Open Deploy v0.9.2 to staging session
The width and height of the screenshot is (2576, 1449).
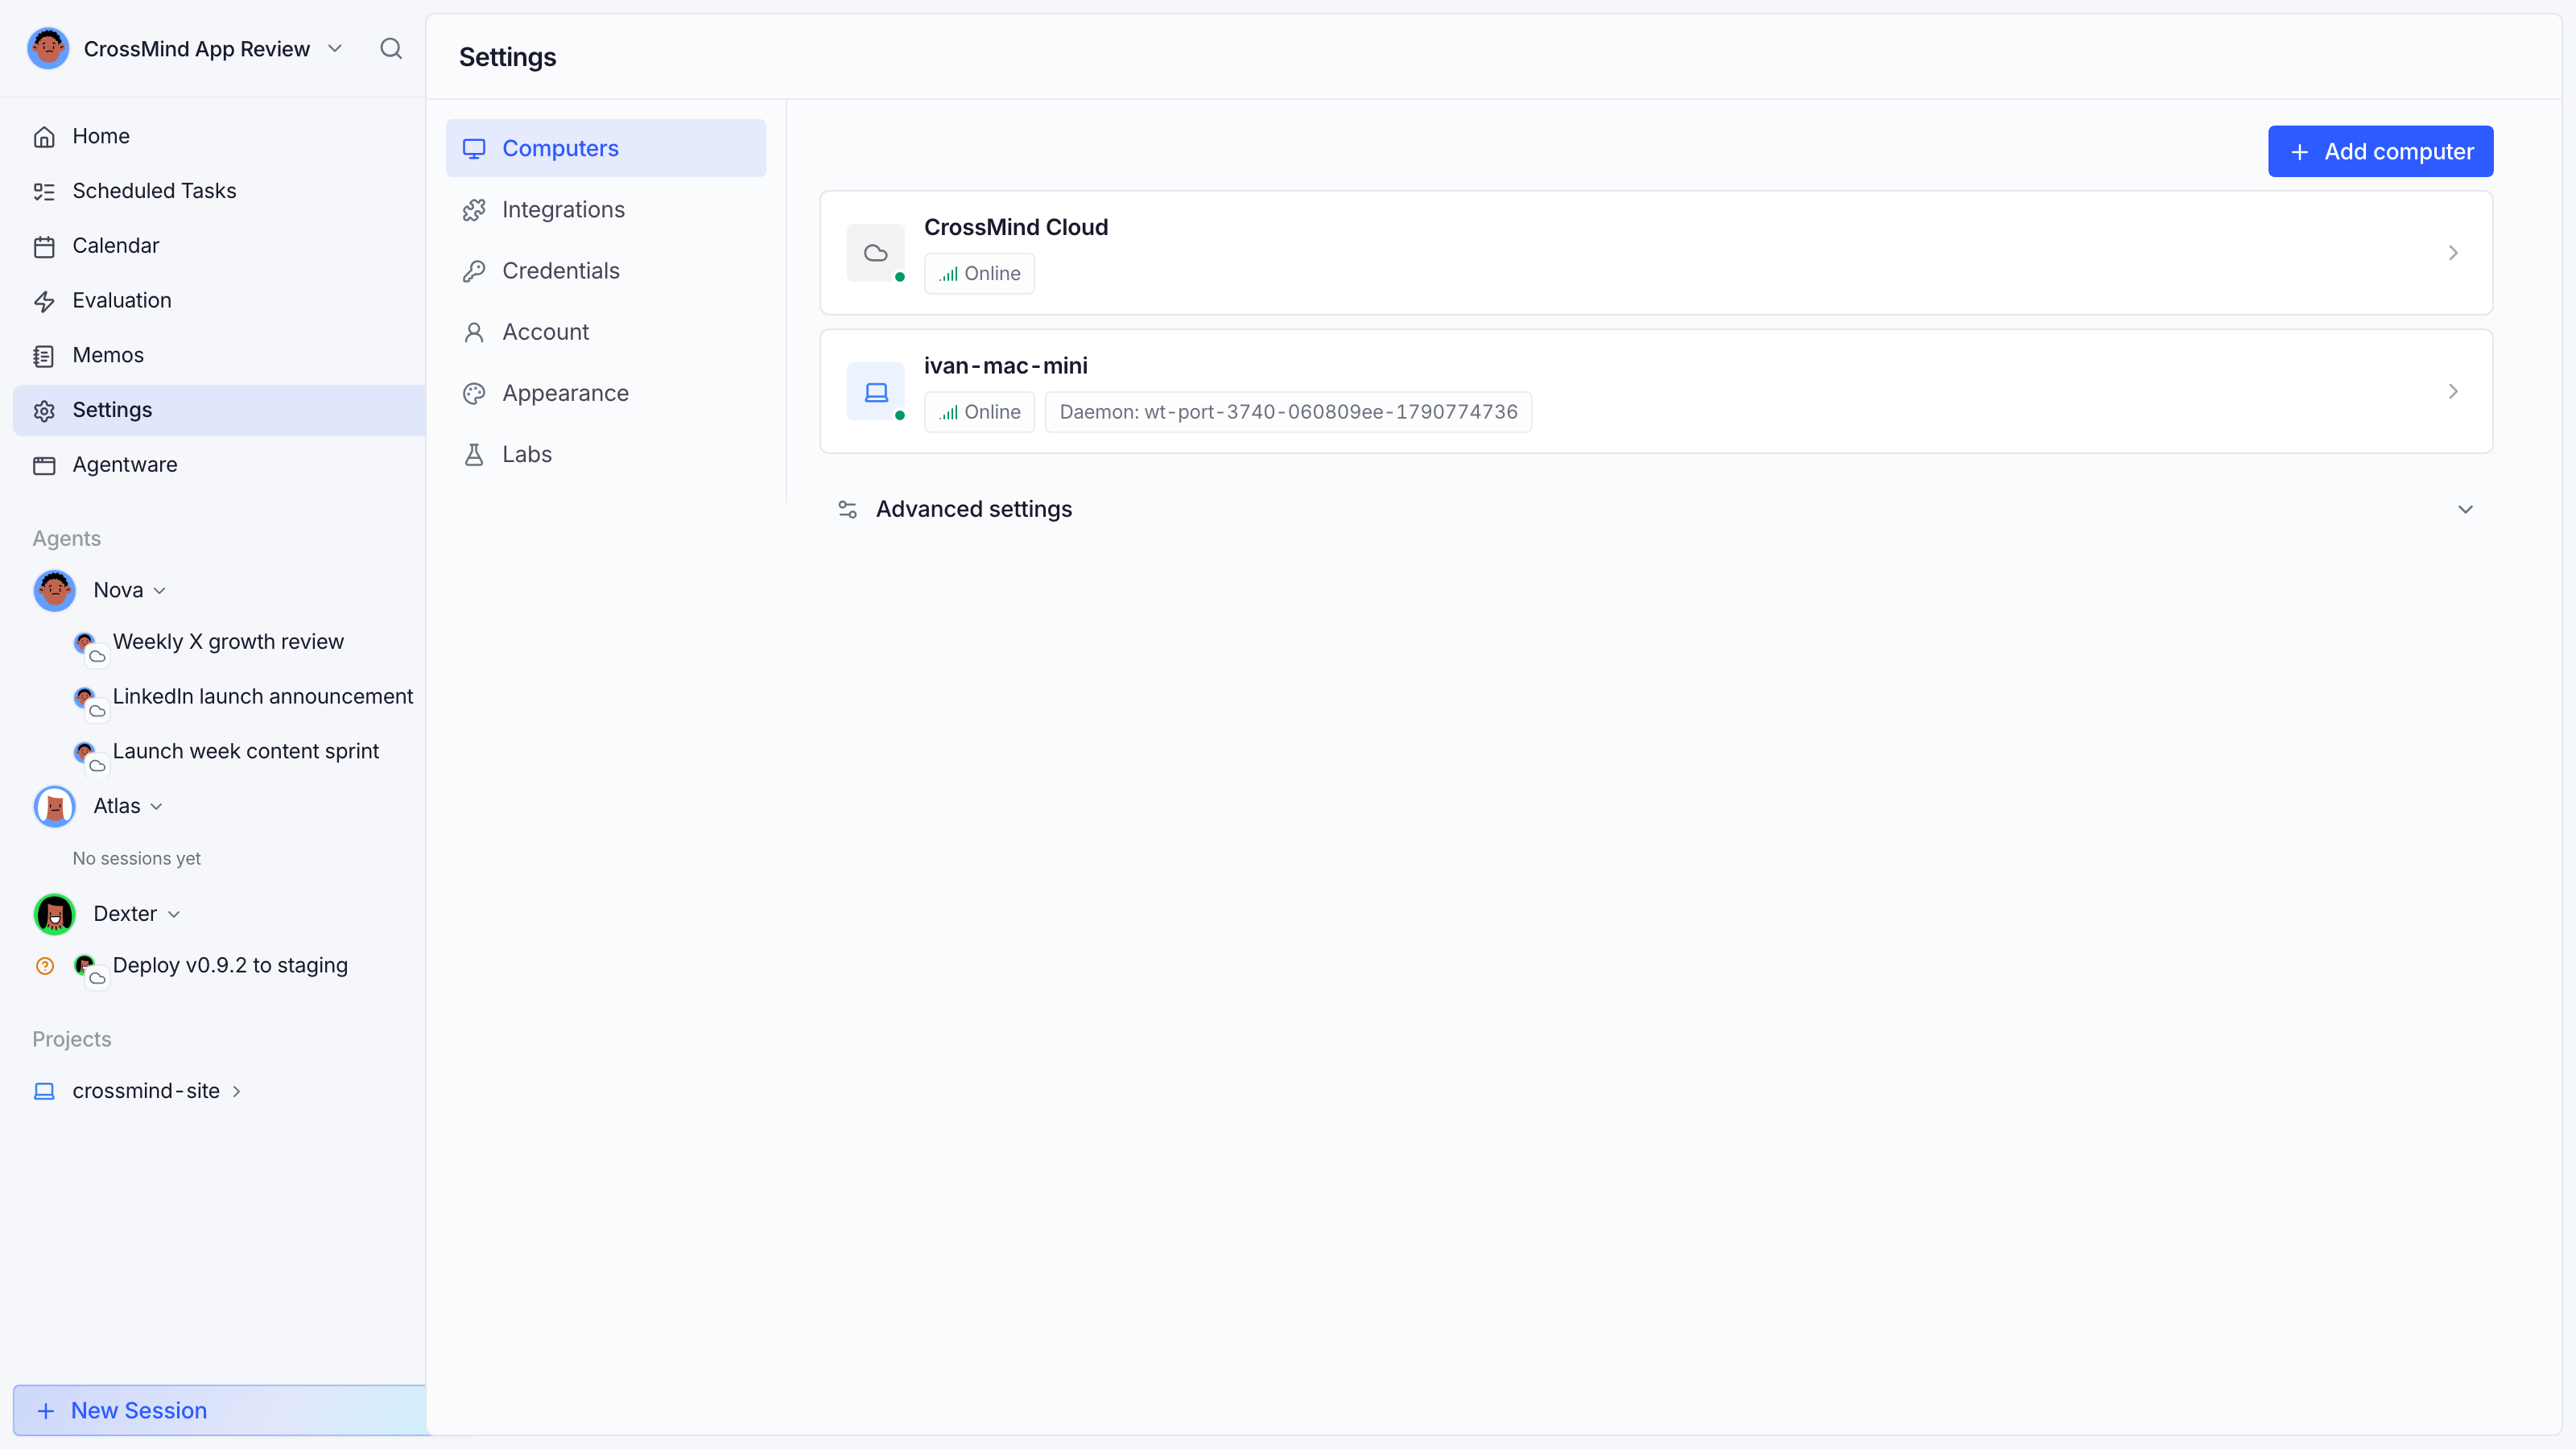(230, 966)
